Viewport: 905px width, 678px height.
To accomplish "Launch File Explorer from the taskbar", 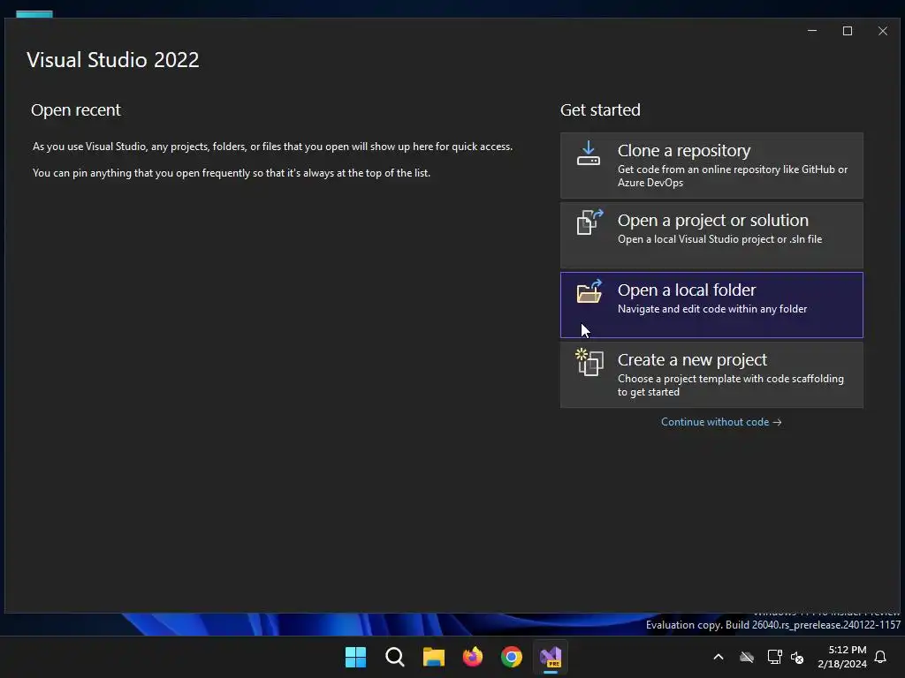I will 433,657.
